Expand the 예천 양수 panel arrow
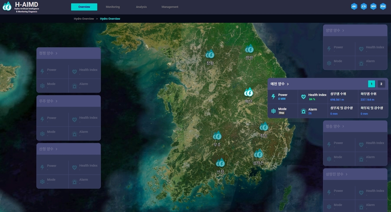Viewport: 391px width, 212px height. 288,84
